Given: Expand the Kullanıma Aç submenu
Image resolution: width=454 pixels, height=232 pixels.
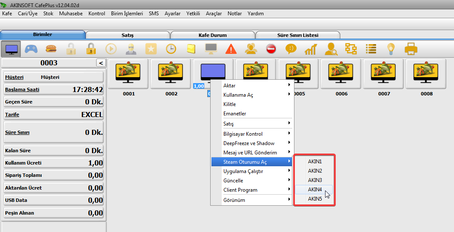Looking at the screenshot, I should click(252, 95).
